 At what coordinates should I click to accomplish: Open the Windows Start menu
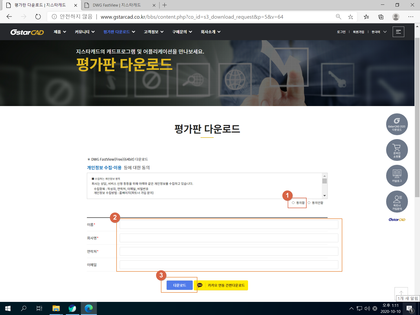[8, 308]
